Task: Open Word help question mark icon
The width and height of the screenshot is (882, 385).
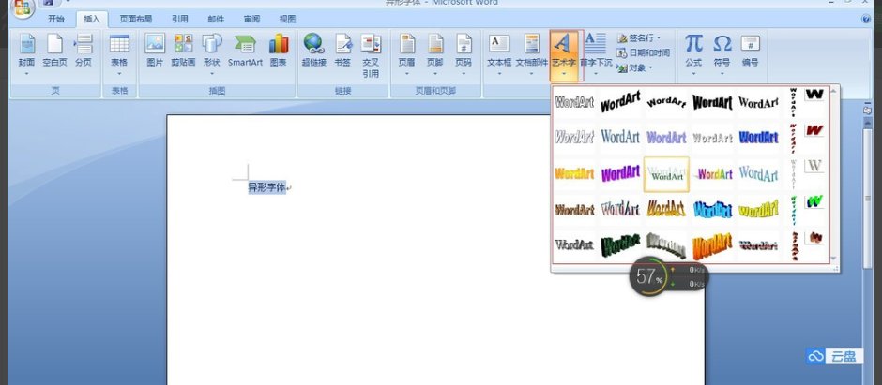Action: (x=866, y=19)
